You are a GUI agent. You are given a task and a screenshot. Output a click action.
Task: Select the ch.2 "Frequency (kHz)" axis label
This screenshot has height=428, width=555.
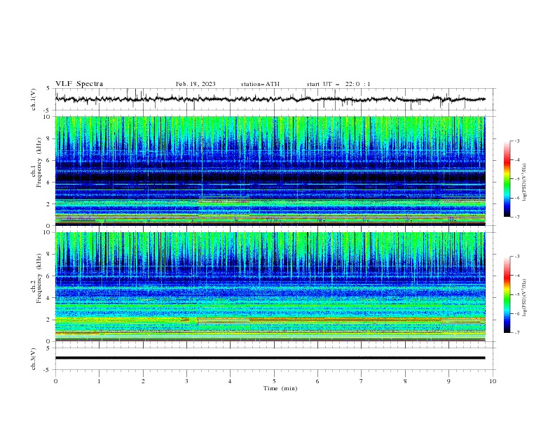click(x=39, y=278)
